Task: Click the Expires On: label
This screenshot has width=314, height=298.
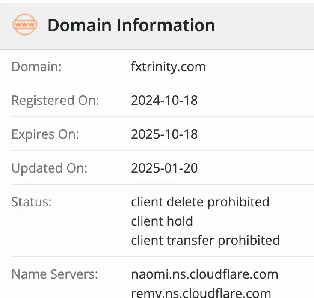Action: [45, 134]
